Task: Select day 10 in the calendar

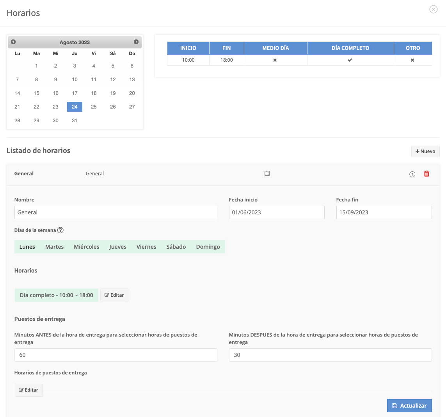Action: click(x=75, y=79)
